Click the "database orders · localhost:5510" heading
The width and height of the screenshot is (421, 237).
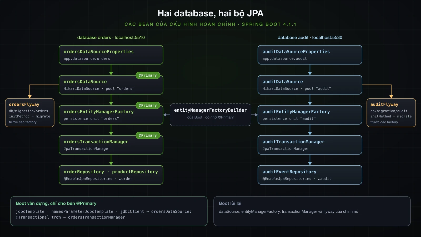coord(111,37)
